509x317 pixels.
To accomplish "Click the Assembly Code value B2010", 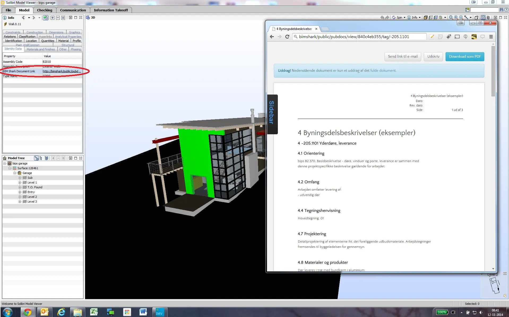I will [47, 62].
